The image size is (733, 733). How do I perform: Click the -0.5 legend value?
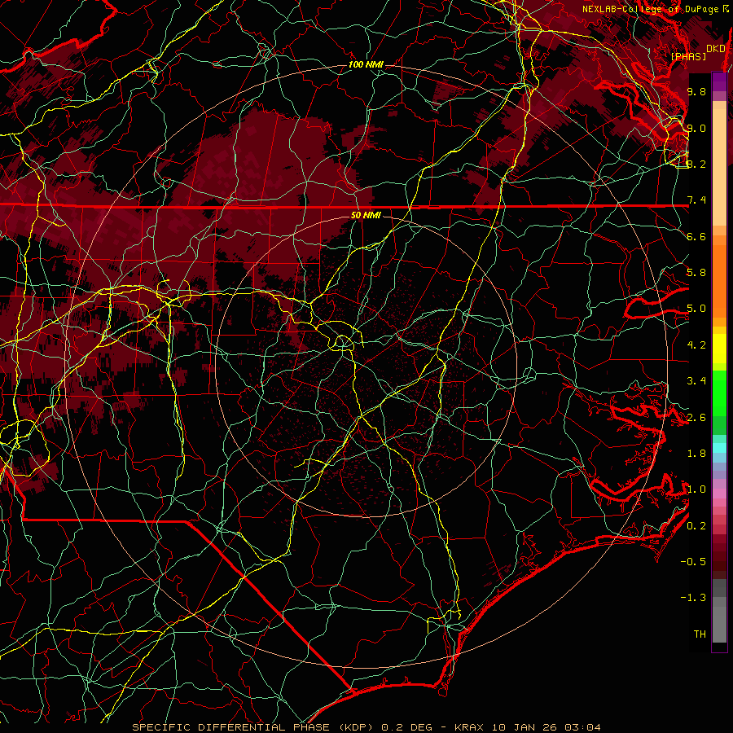[x=693, y=562]
